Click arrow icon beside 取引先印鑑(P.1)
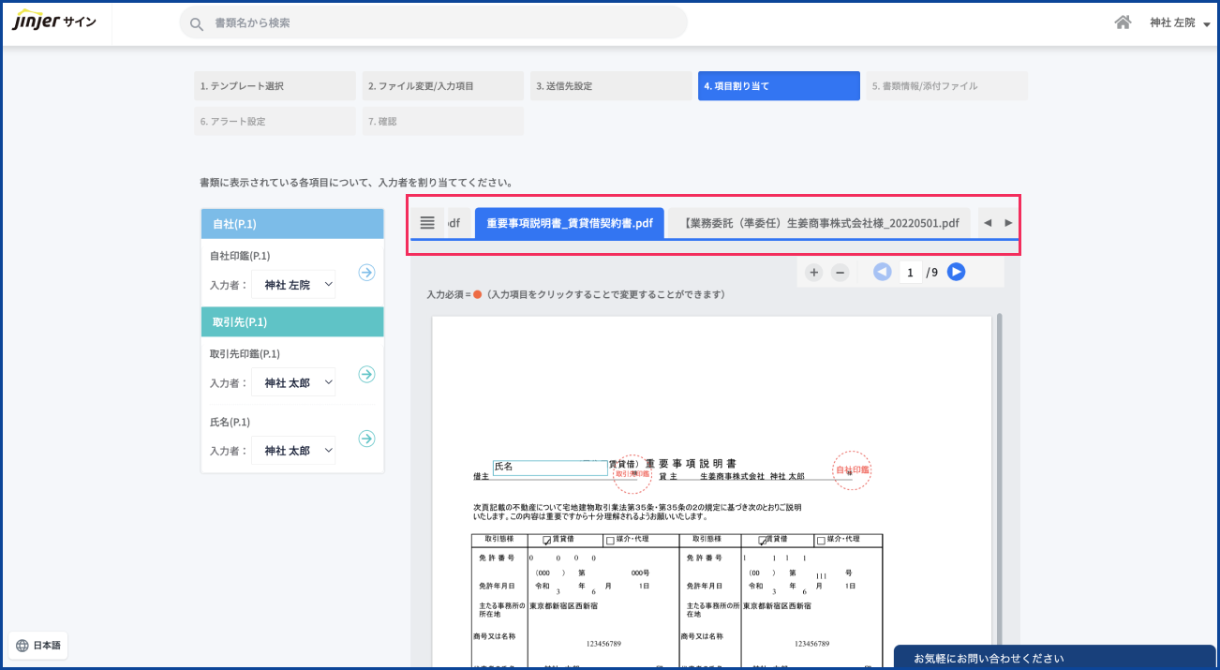This screenshot has width=1220, height=670. 366,375
